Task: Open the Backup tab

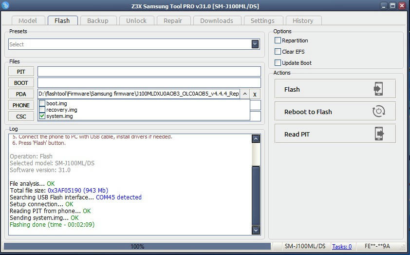Action: click(x=98, y=20)
